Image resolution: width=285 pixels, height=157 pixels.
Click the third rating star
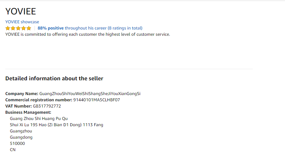point(18,28)
